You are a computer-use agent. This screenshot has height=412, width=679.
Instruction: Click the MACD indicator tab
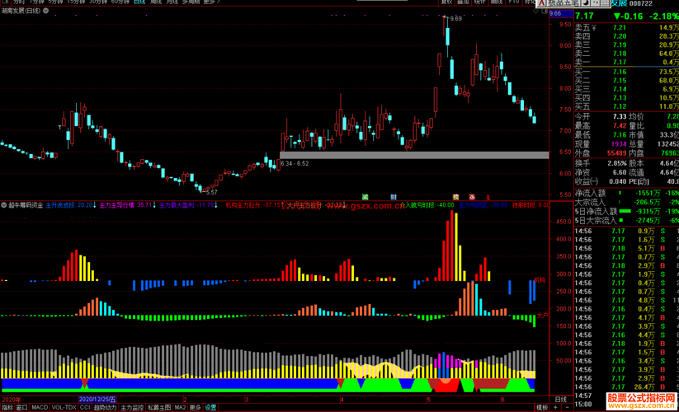tap(40, 408)
